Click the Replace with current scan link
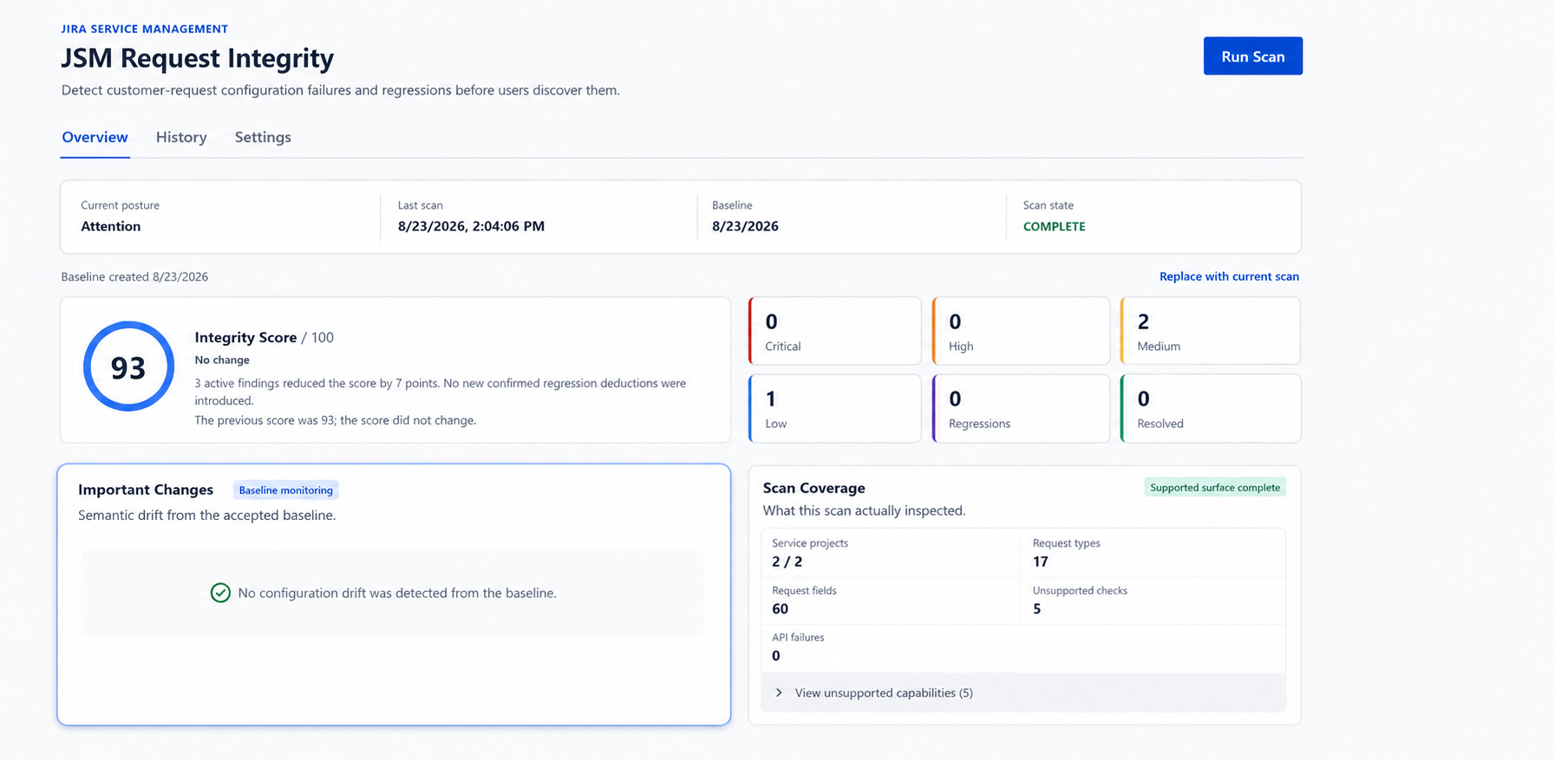1555x760 pixels. (1229, 276)
